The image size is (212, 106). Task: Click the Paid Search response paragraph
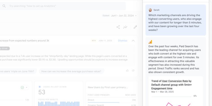[175, 59]
